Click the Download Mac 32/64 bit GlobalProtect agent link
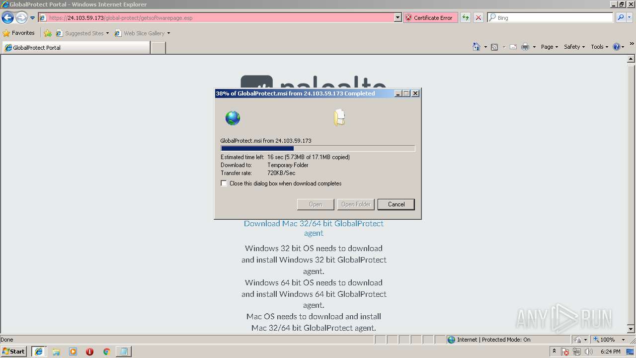636x358 pixels. pyautogui.click(x=314, y=228)
